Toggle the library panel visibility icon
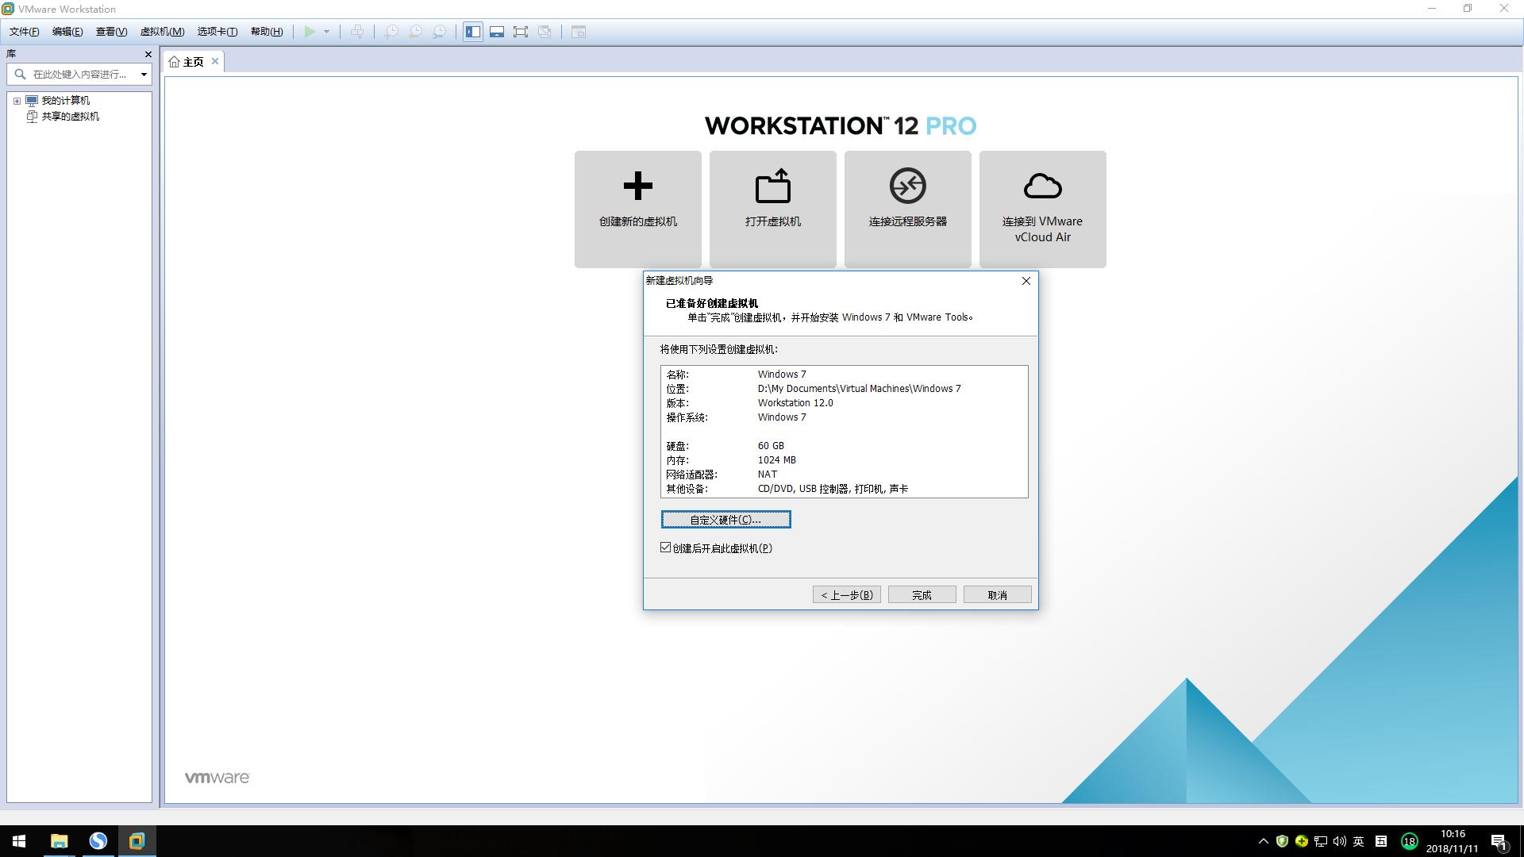This screenshot has width=1524, height=857. pos(472,32)
